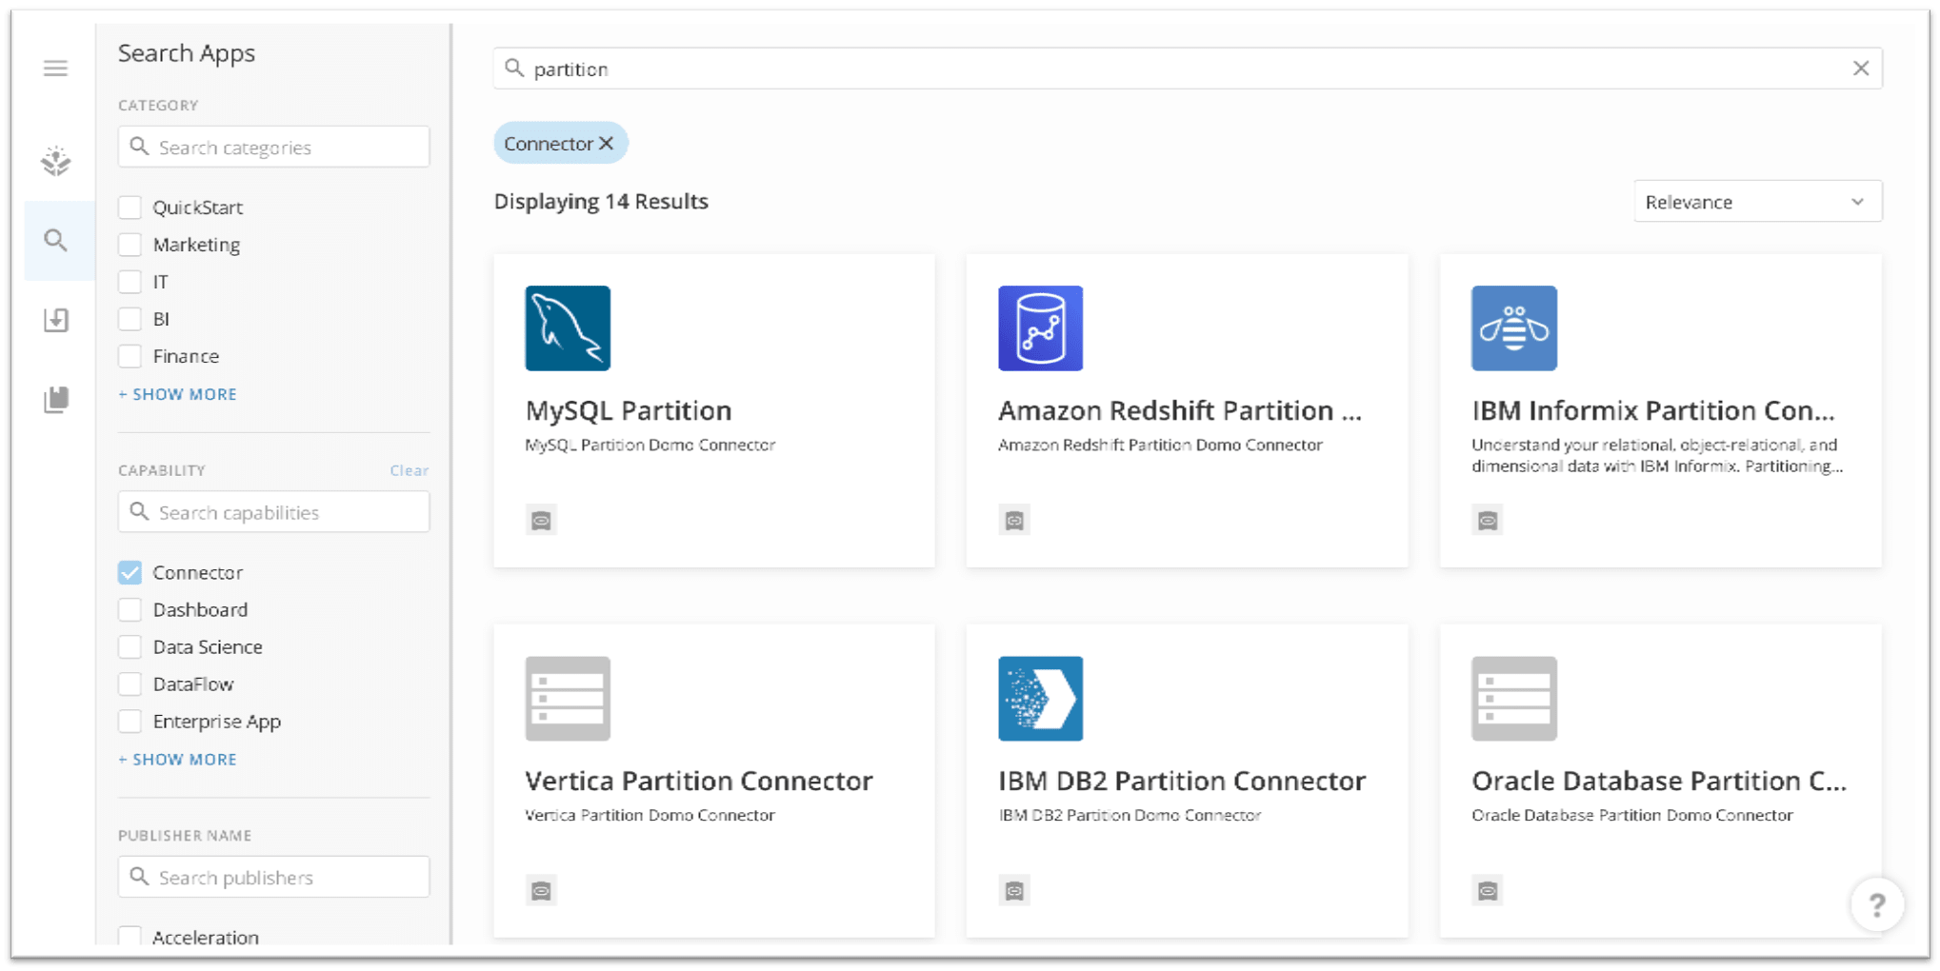Image resolution: width=1940 pixels, height=971 pixels.
Task: Open the hamburger menu icon
Action: tap(55, 69)
